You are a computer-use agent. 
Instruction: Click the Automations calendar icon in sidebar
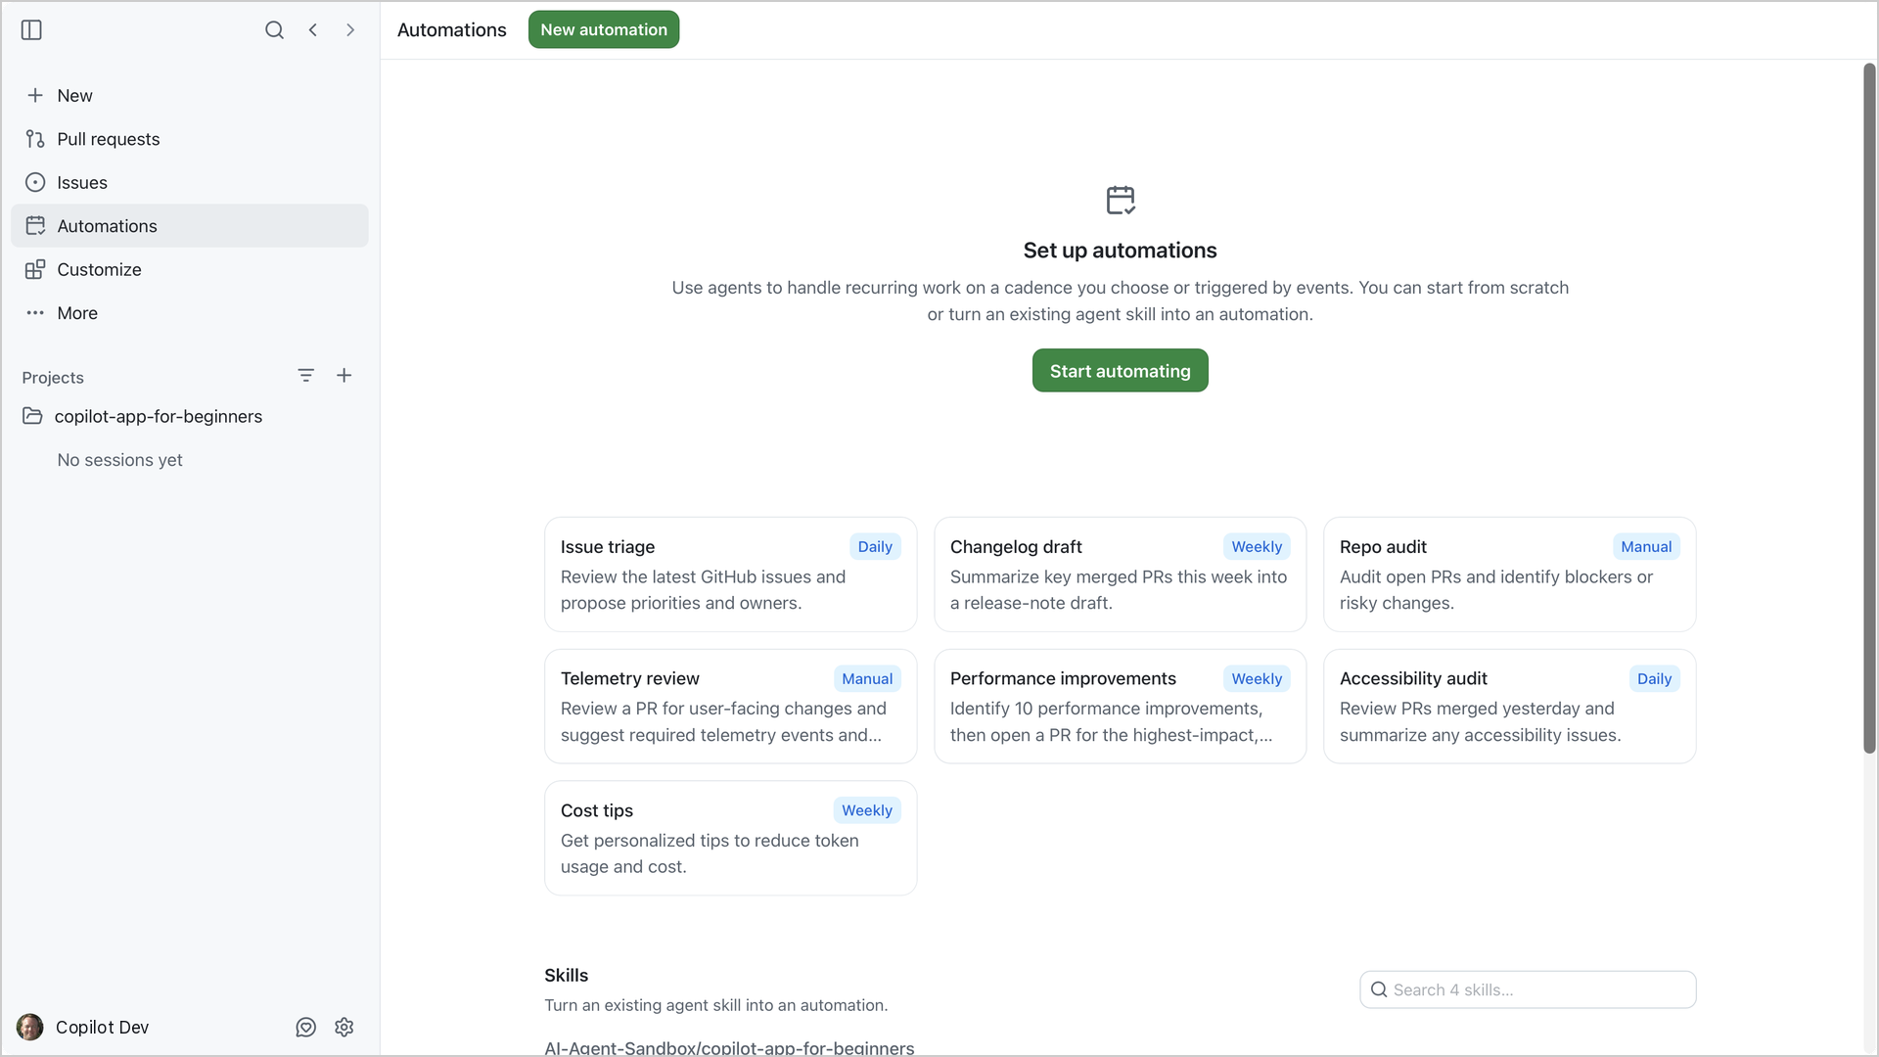(x=35, y=226)
